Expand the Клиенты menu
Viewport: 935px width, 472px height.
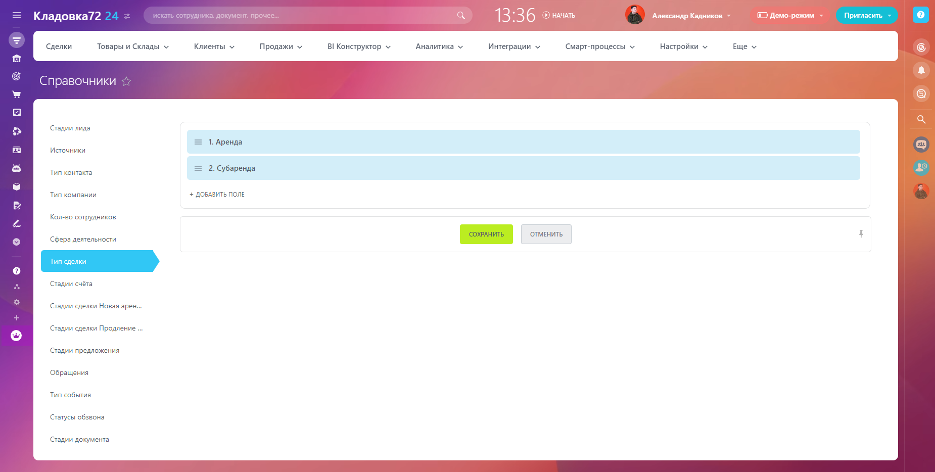[x=214, y=46]
